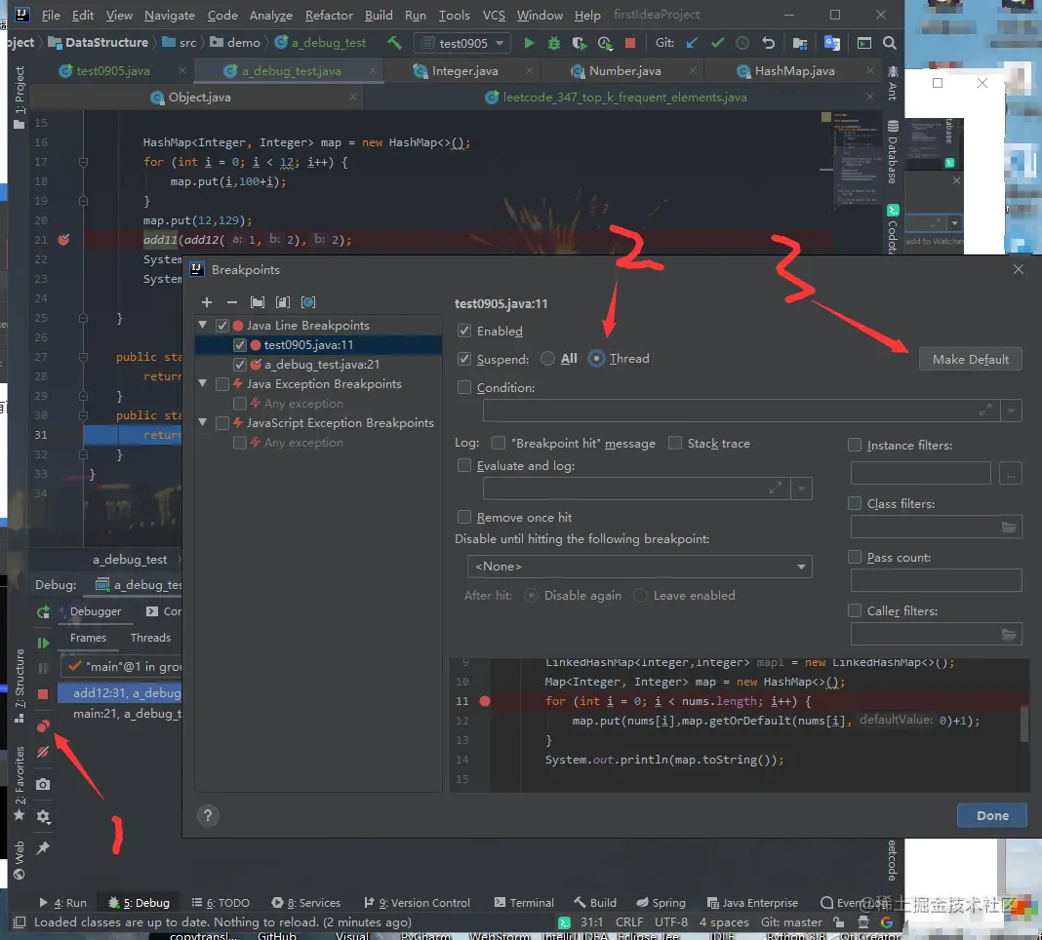Screen dimensions: 1042x940
Task: Click View Breakpoints icon in Debug panel
Action: point(43,726)
